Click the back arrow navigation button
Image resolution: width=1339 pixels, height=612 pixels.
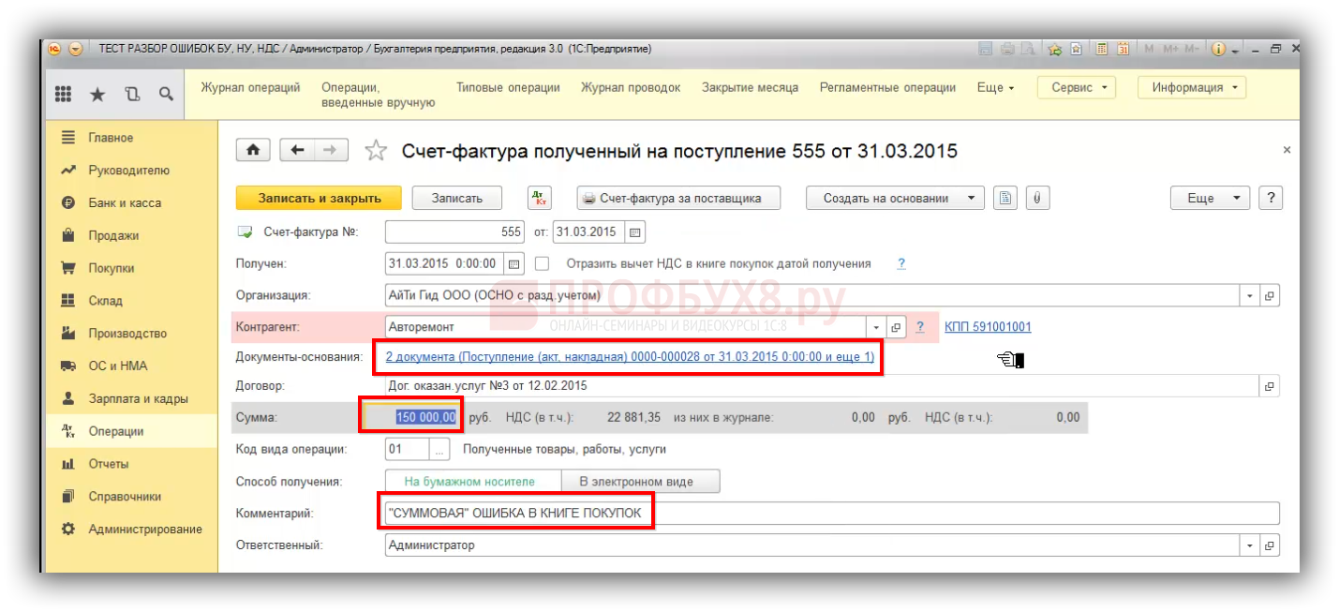coord(298,150)
